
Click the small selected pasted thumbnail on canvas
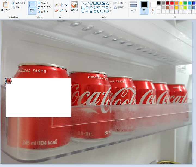pyautogui.click(x=9, y=81)
